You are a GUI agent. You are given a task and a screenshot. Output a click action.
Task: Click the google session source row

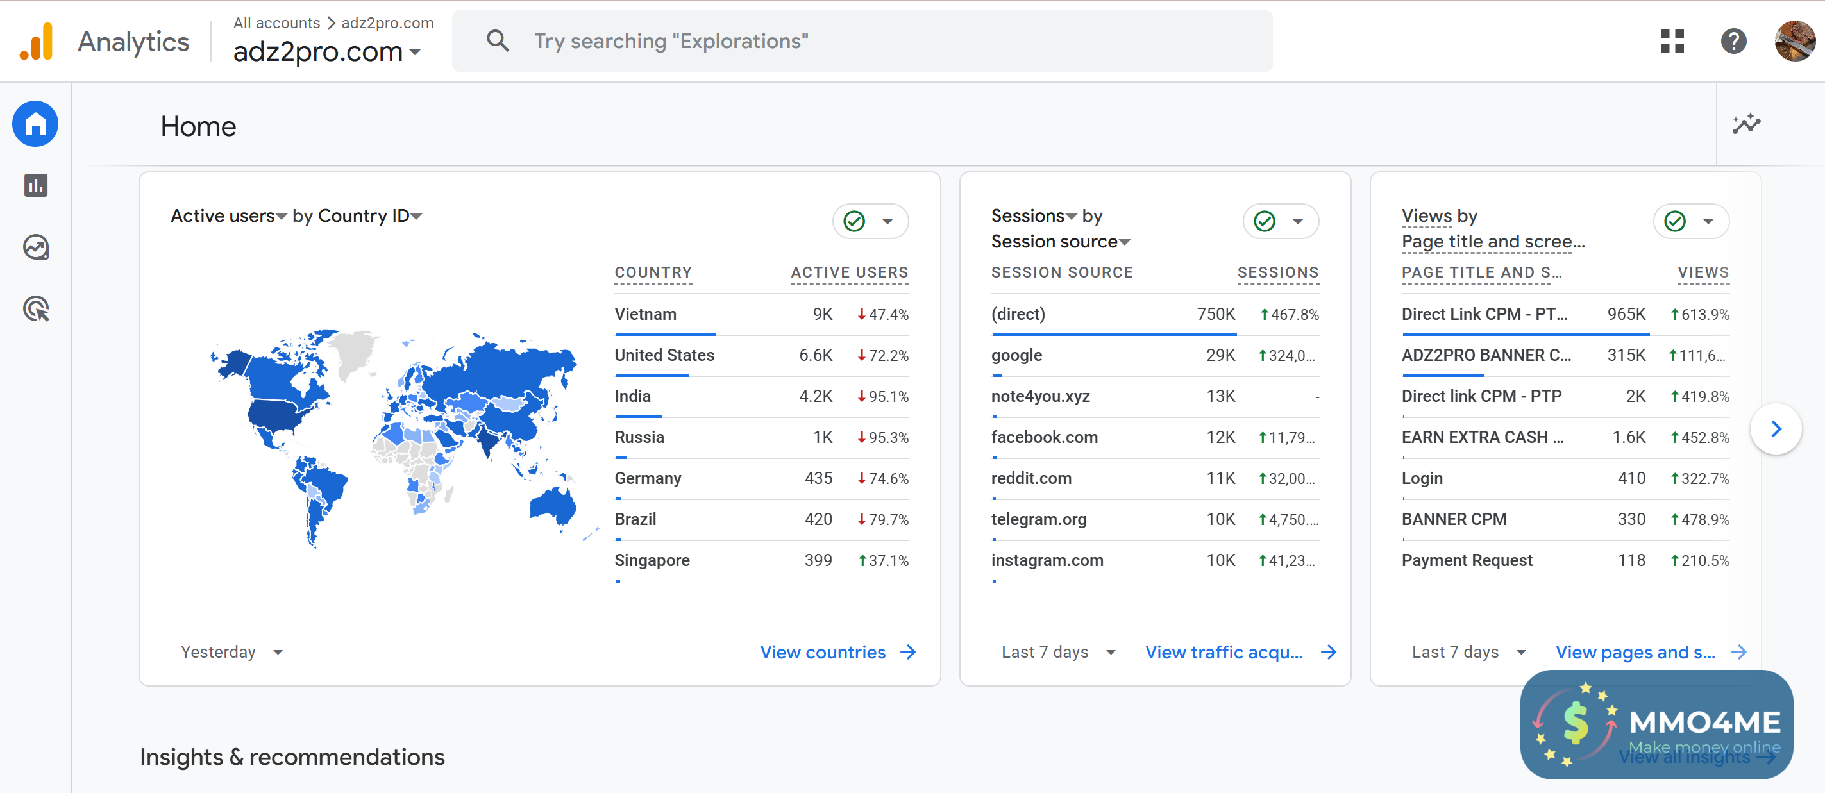click(1155, 355)
